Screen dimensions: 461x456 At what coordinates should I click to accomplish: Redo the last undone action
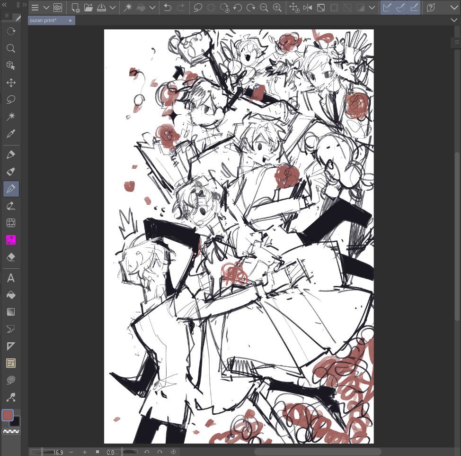[180, 8]
